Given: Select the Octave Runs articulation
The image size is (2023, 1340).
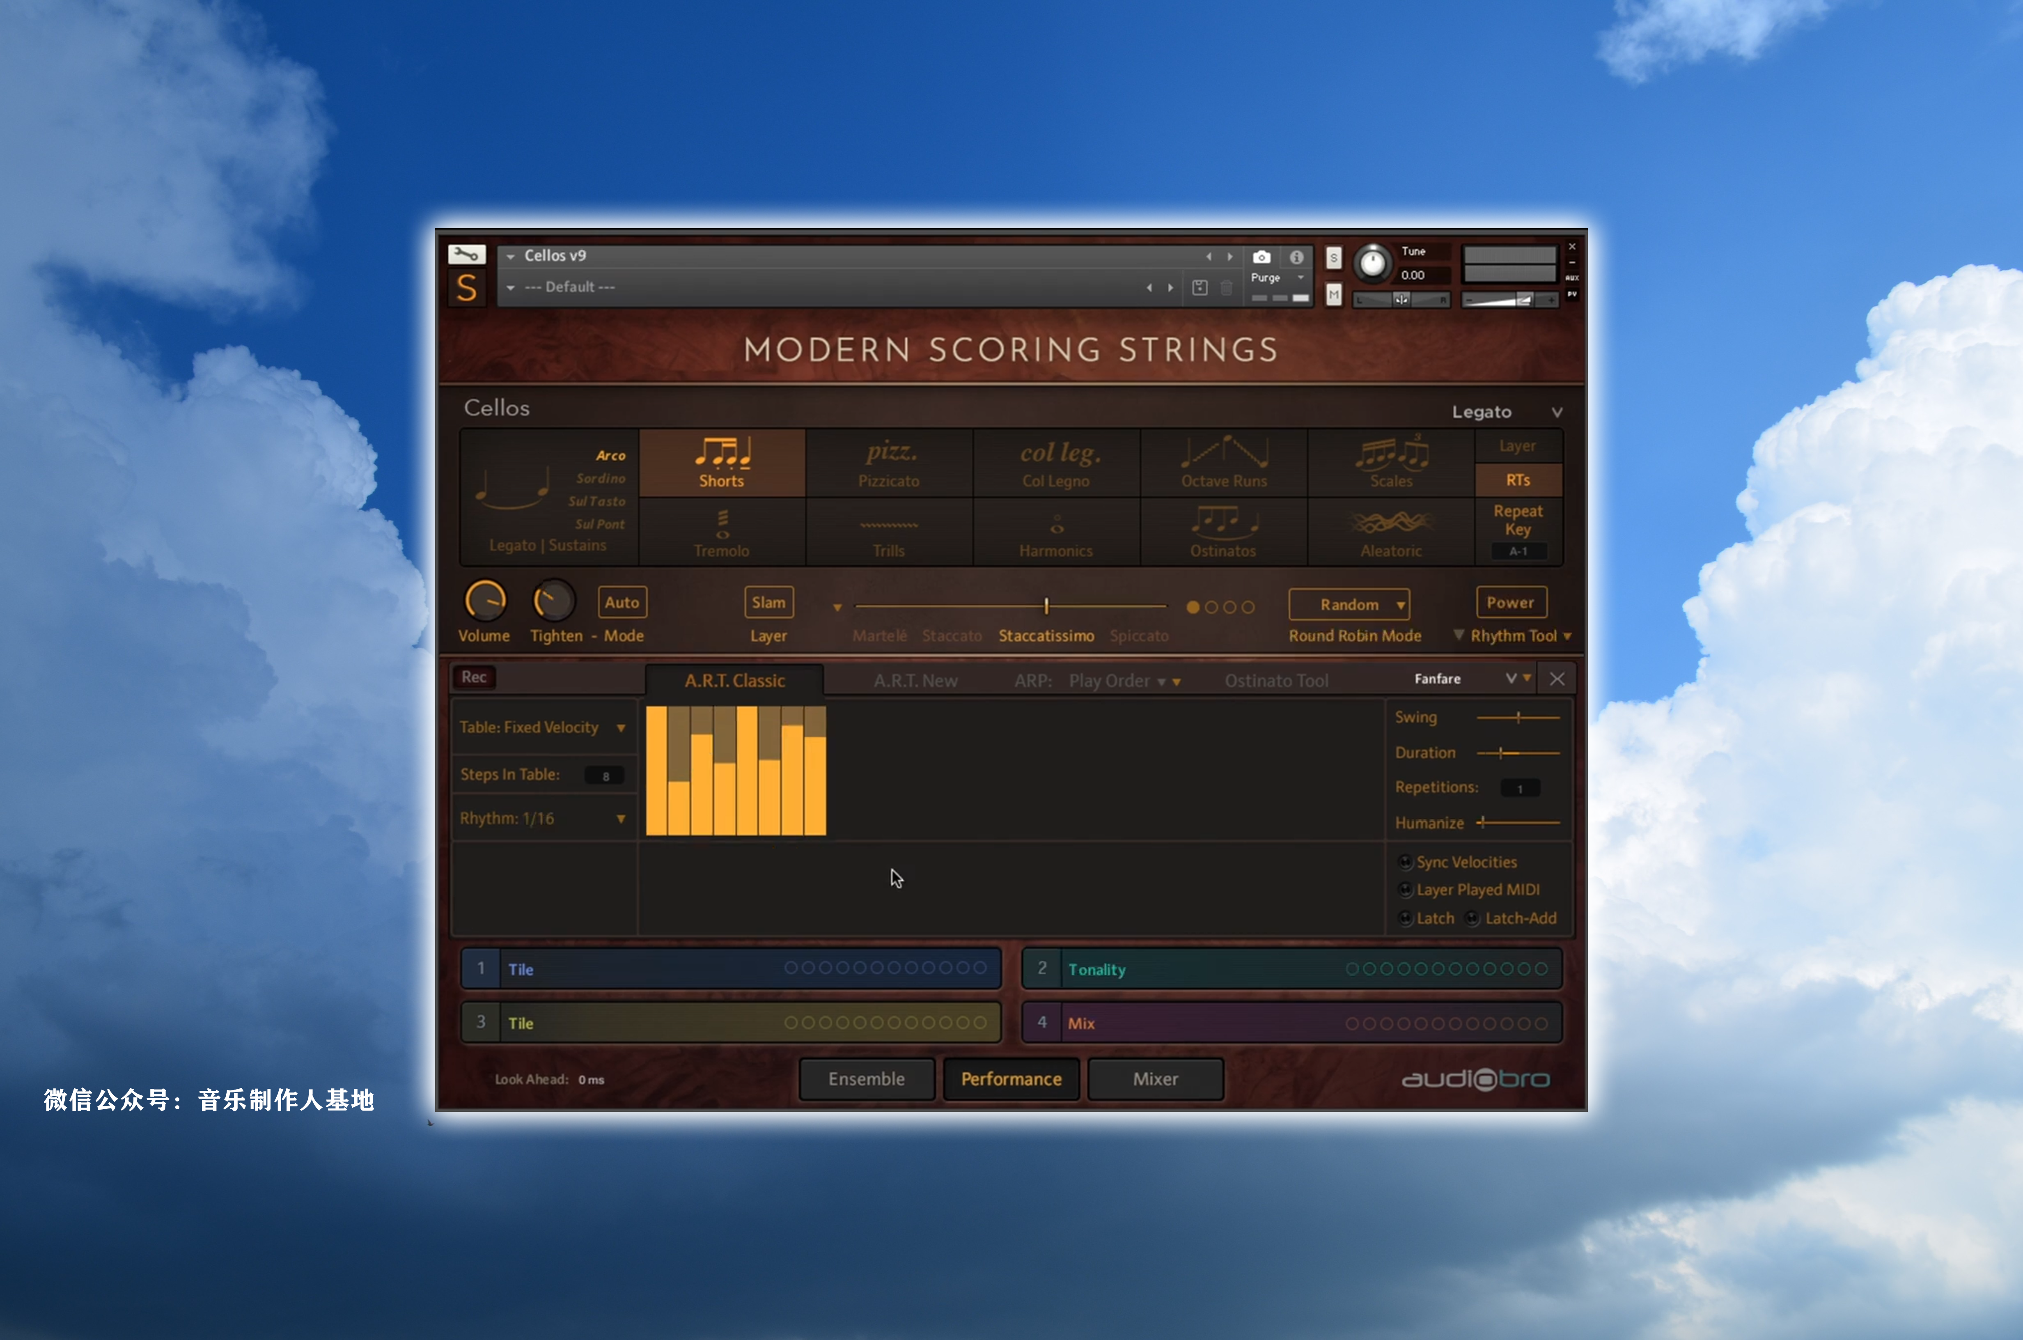Looking at the screenshot, I should [x=1223, y=463].
